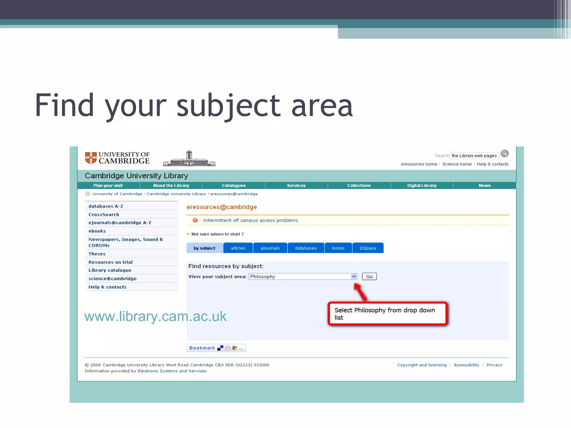Open Library catalogue in sidebar
The height and width of the screenshot is (428, 571).
(110, 270)
